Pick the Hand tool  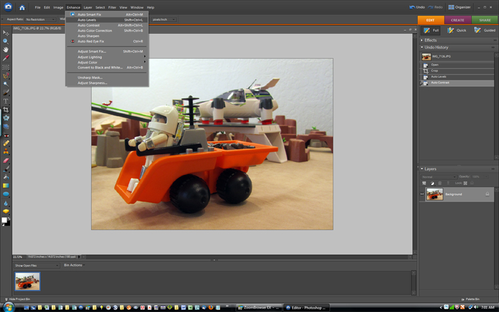[x=6, y=50]
